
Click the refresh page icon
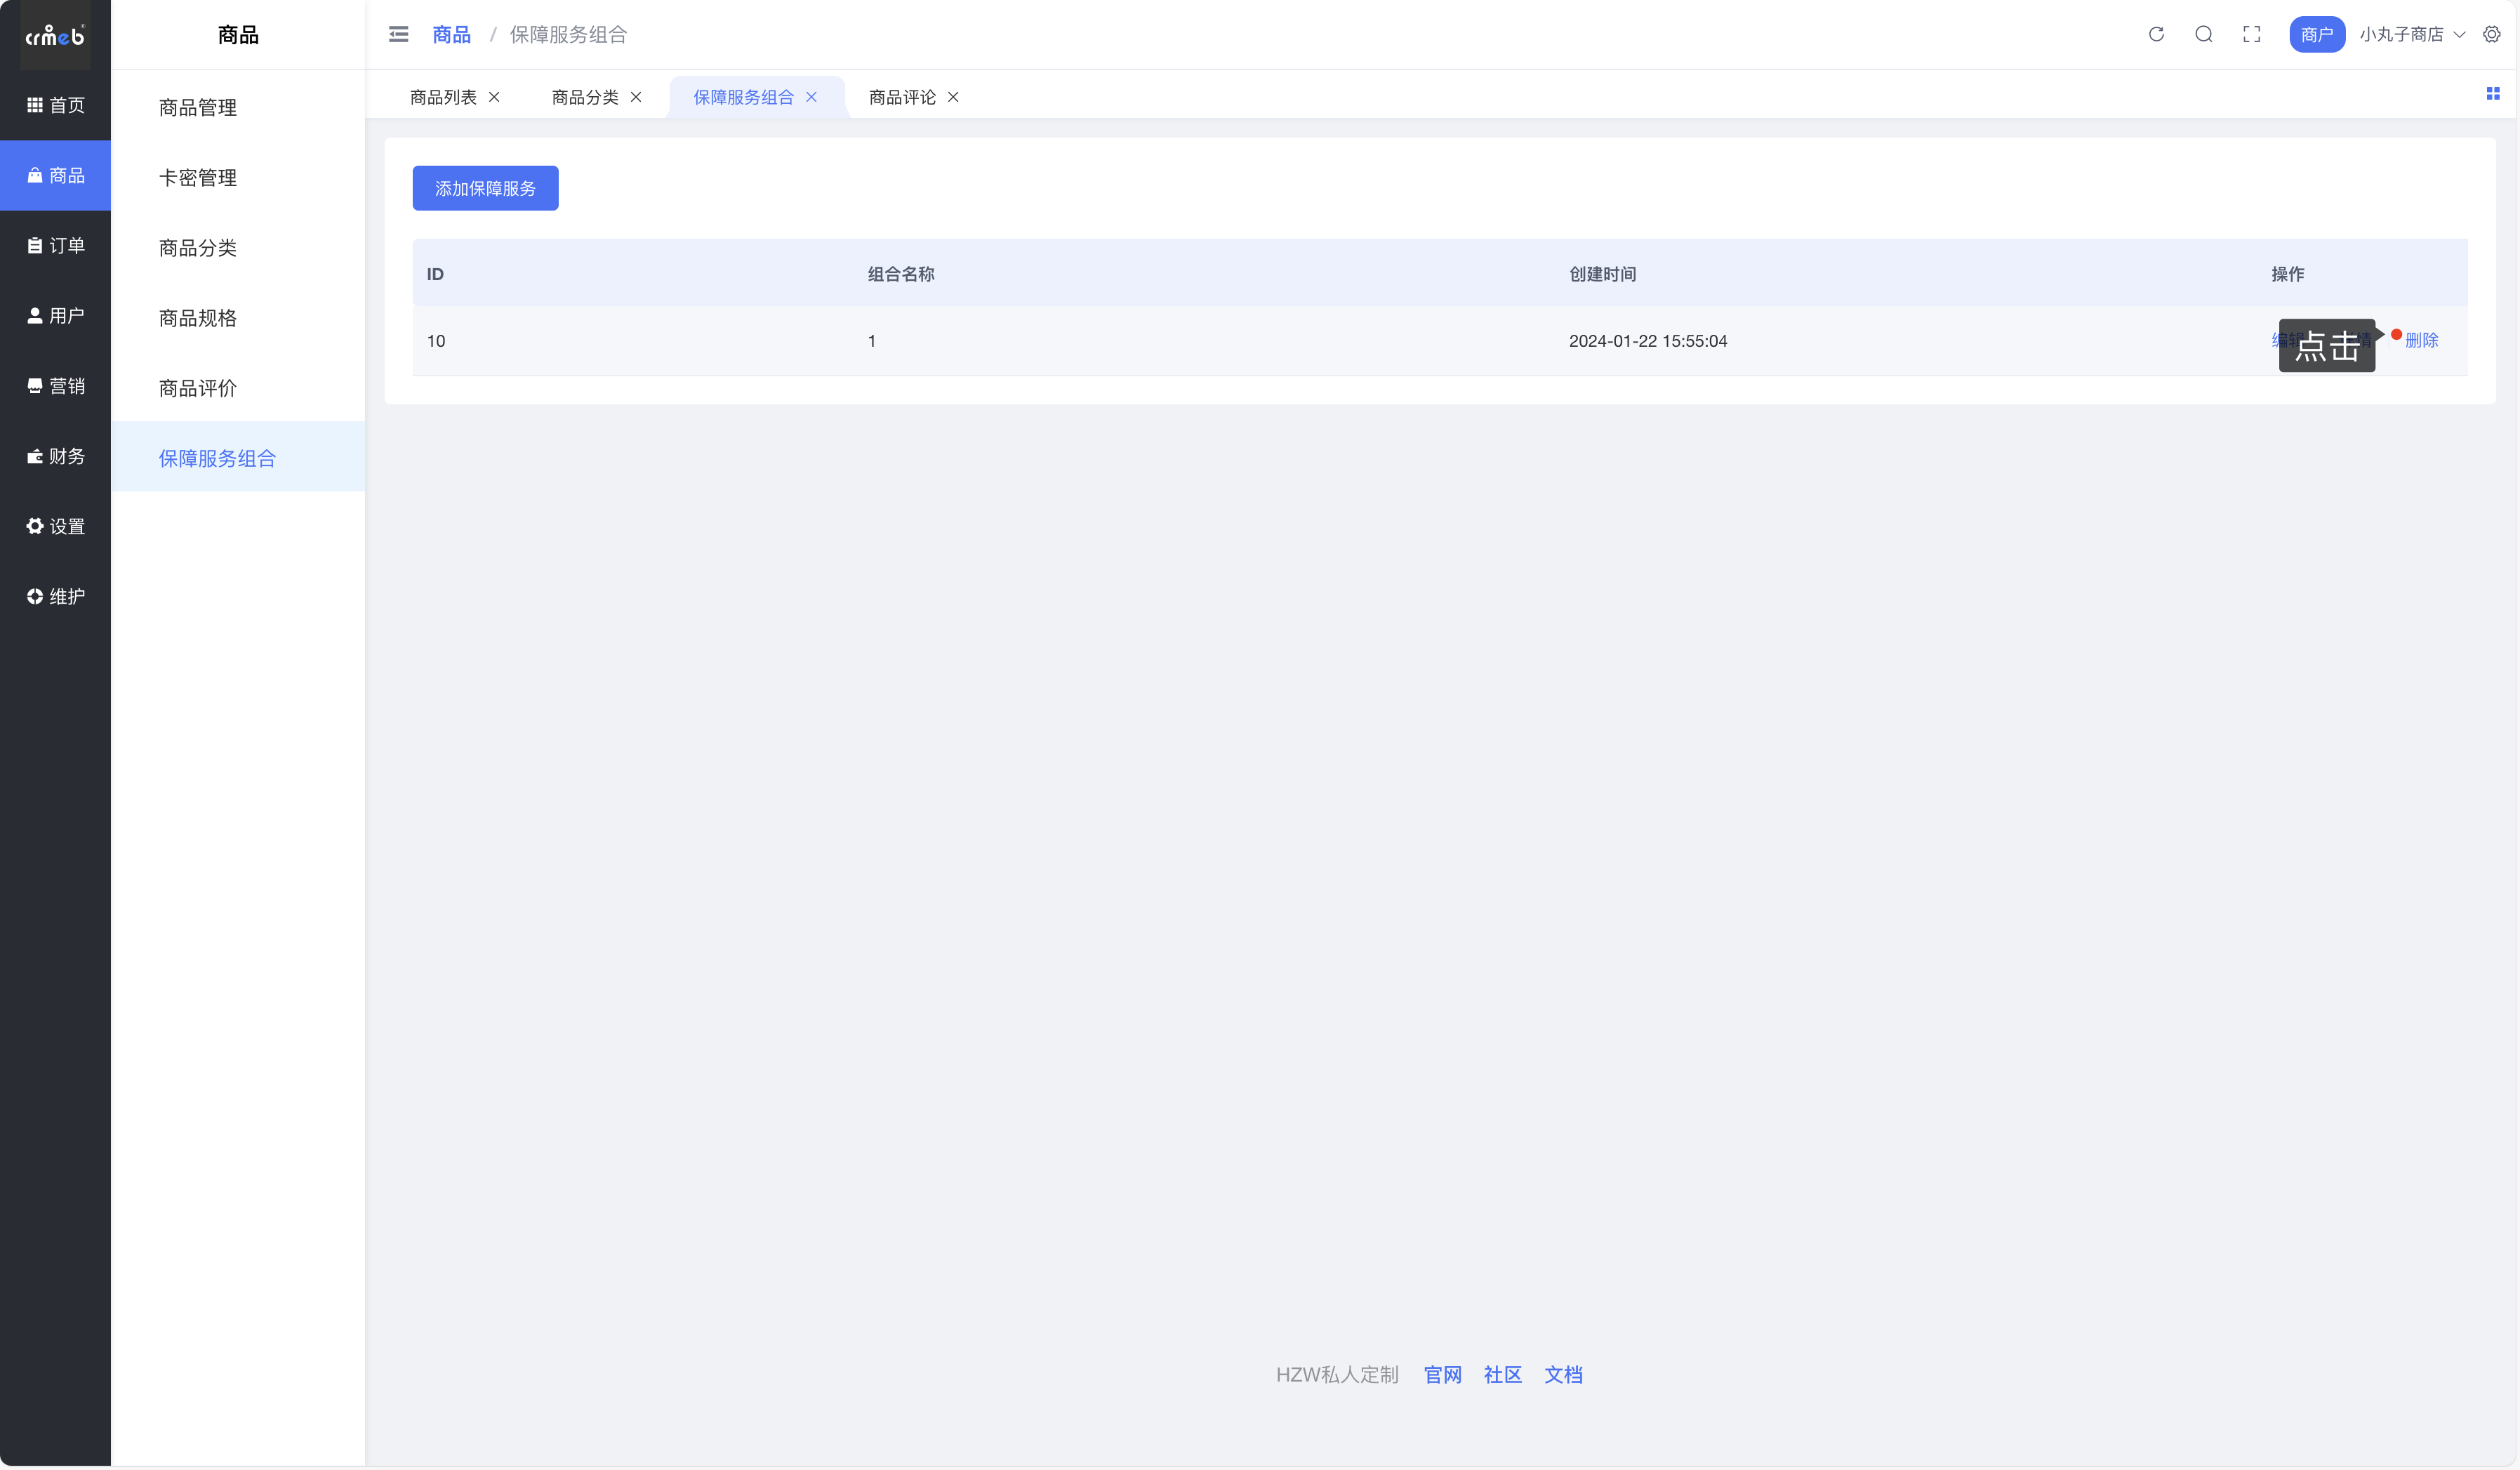click(2156, 35)
